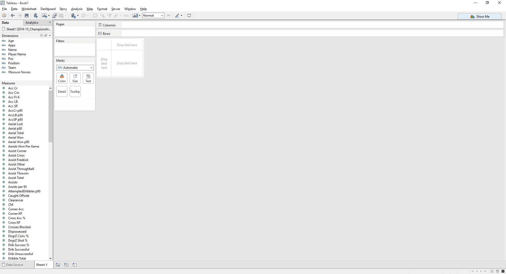Click the Redo forward arrow
Screen dimensions: 506x274
click(20, 16)
